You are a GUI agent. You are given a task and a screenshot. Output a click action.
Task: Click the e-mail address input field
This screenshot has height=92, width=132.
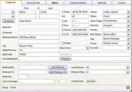click(x=100, y=54)
